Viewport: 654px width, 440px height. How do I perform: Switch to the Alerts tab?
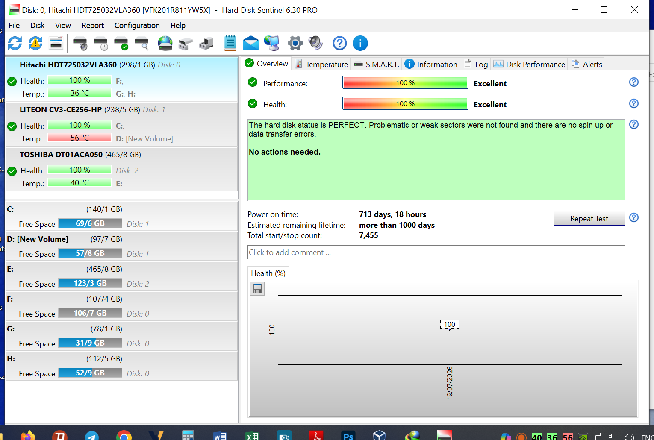tap(586, 64)
